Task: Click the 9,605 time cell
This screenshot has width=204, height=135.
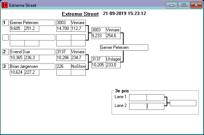Action: pos(17,28)
